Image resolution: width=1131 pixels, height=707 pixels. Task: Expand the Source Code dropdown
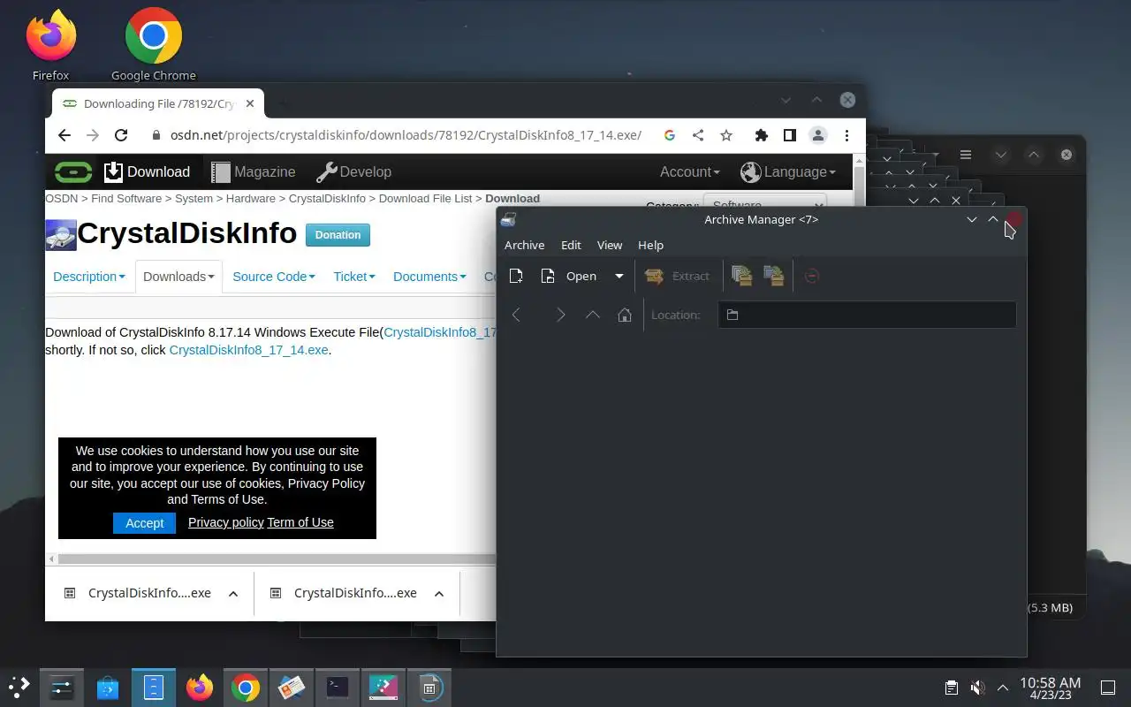[x=274, y=277]
